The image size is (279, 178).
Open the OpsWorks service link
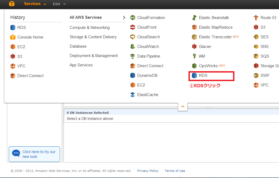(x=208, y=66)
